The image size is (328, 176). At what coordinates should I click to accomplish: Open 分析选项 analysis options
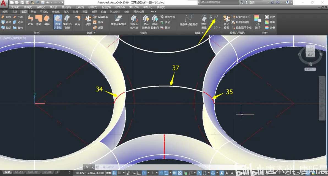[x=258, y=22]
